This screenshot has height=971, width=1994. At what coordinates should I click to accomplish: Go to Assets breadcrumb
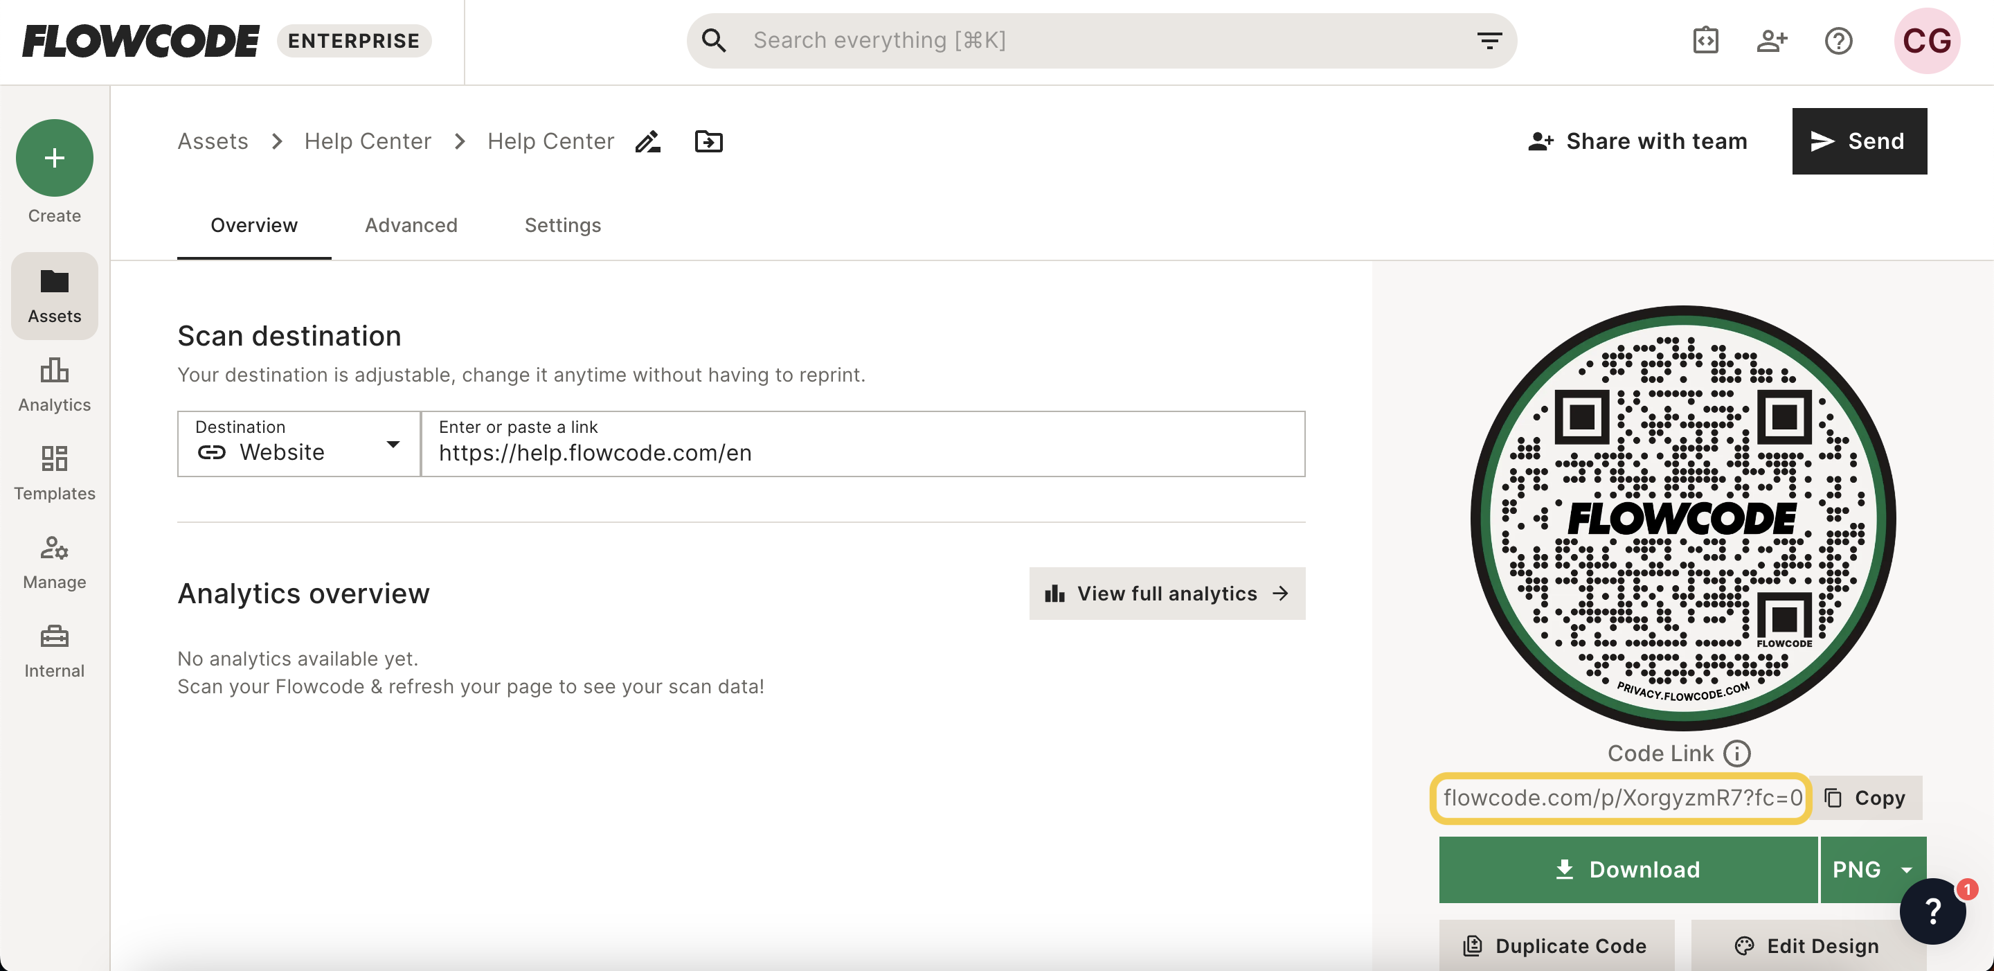[x=213, y=141]
